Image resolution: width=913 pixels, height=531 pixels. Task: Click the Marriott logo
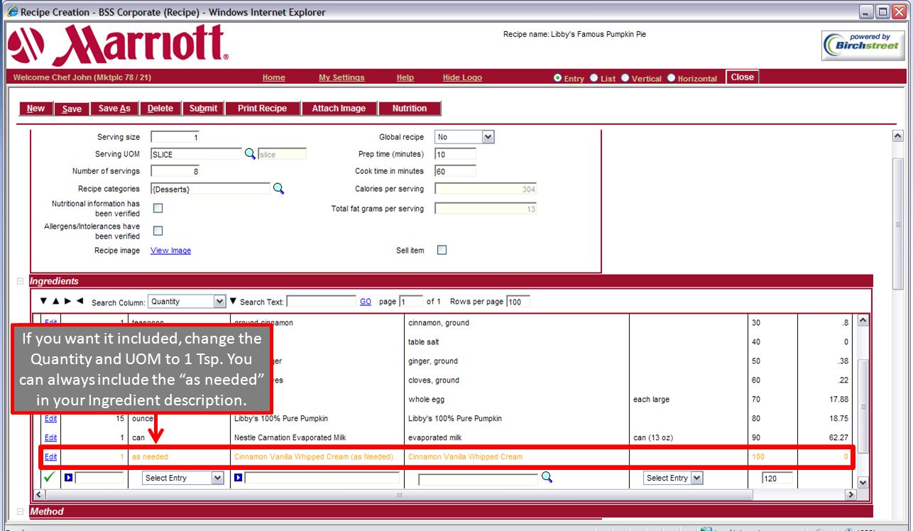[x=118, y=45]
